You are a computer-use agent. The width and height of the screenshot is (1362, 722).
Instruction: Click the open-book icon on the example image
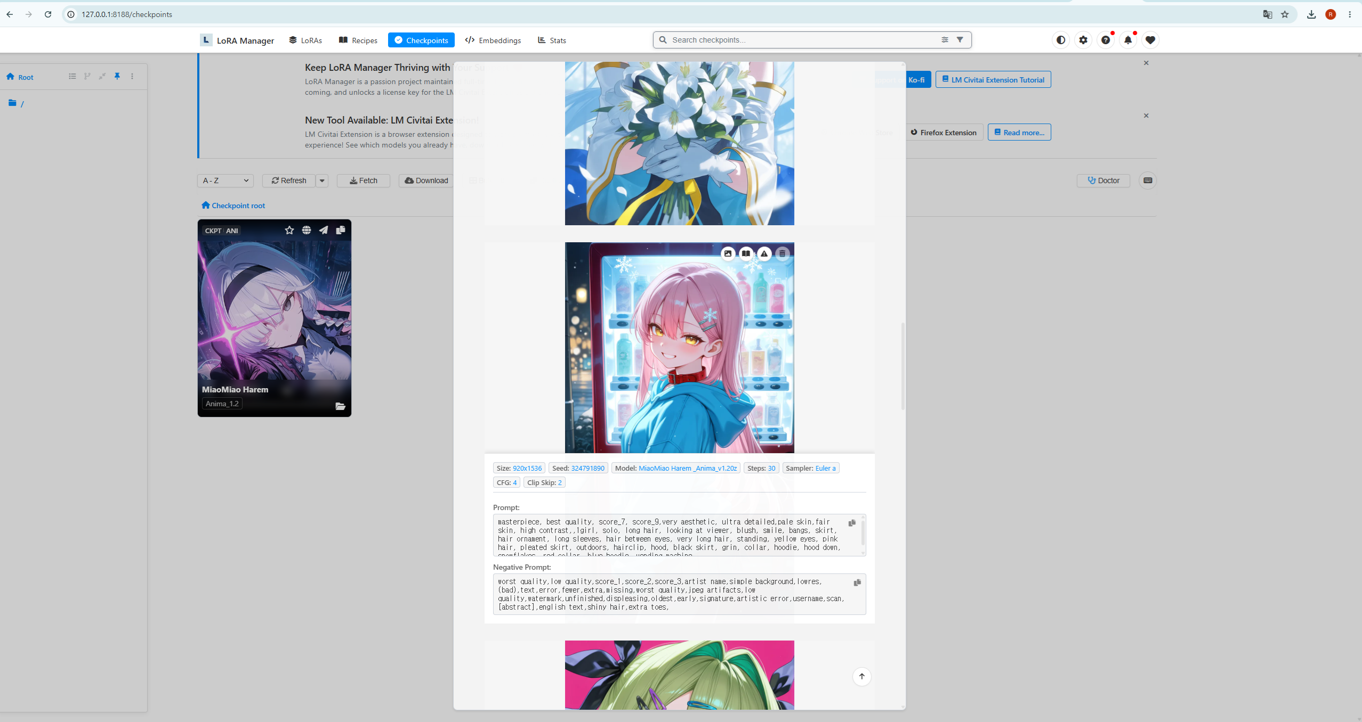point(746,253)
